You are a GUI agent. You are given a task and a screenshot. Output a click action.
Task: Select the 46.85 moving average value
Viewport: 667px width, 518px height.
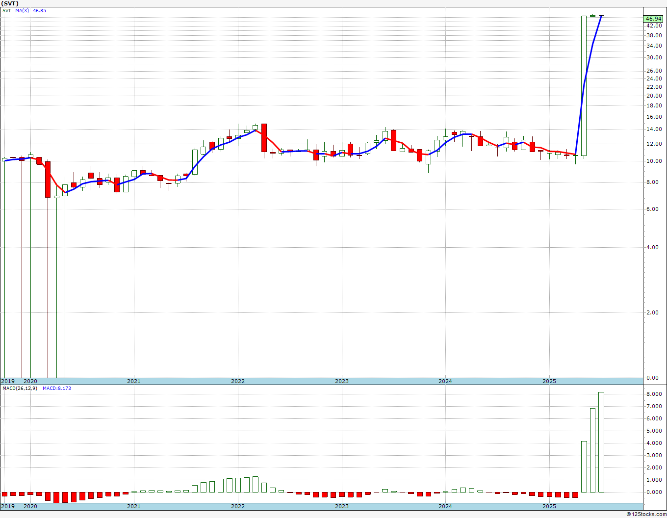(x=39, y=10)
